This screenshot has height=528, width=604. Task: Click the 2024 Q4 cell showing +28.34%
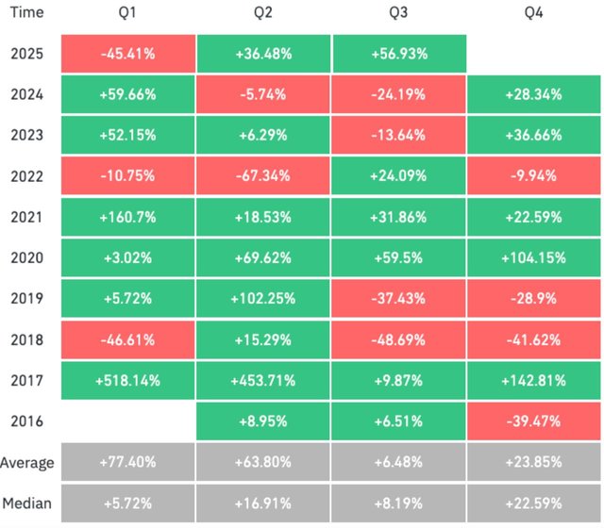tap(535, 94)
